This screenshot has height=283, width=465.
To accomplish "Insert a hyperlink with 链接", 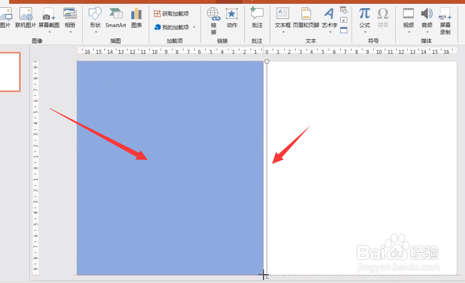I will tap(214, 21).
